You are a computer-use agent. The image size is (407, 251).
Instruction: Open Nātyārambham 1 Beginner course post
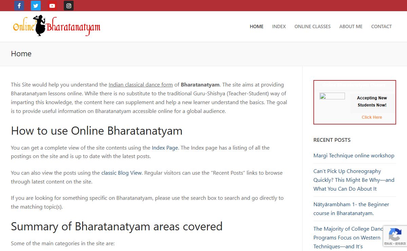point(351,209)
